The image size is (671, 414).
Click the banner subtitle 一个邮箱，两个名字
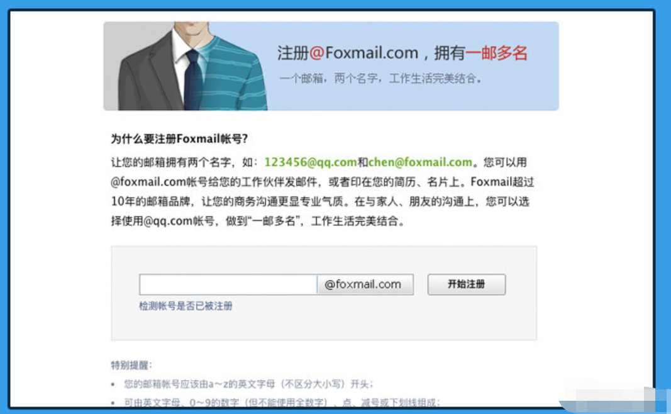(x=329, y=79)
